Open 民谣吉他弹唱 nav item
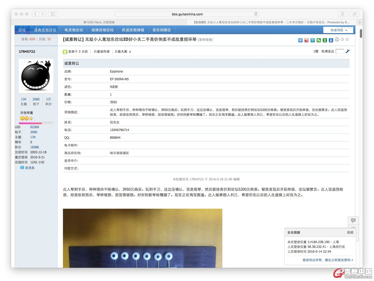 click(133, 30)
